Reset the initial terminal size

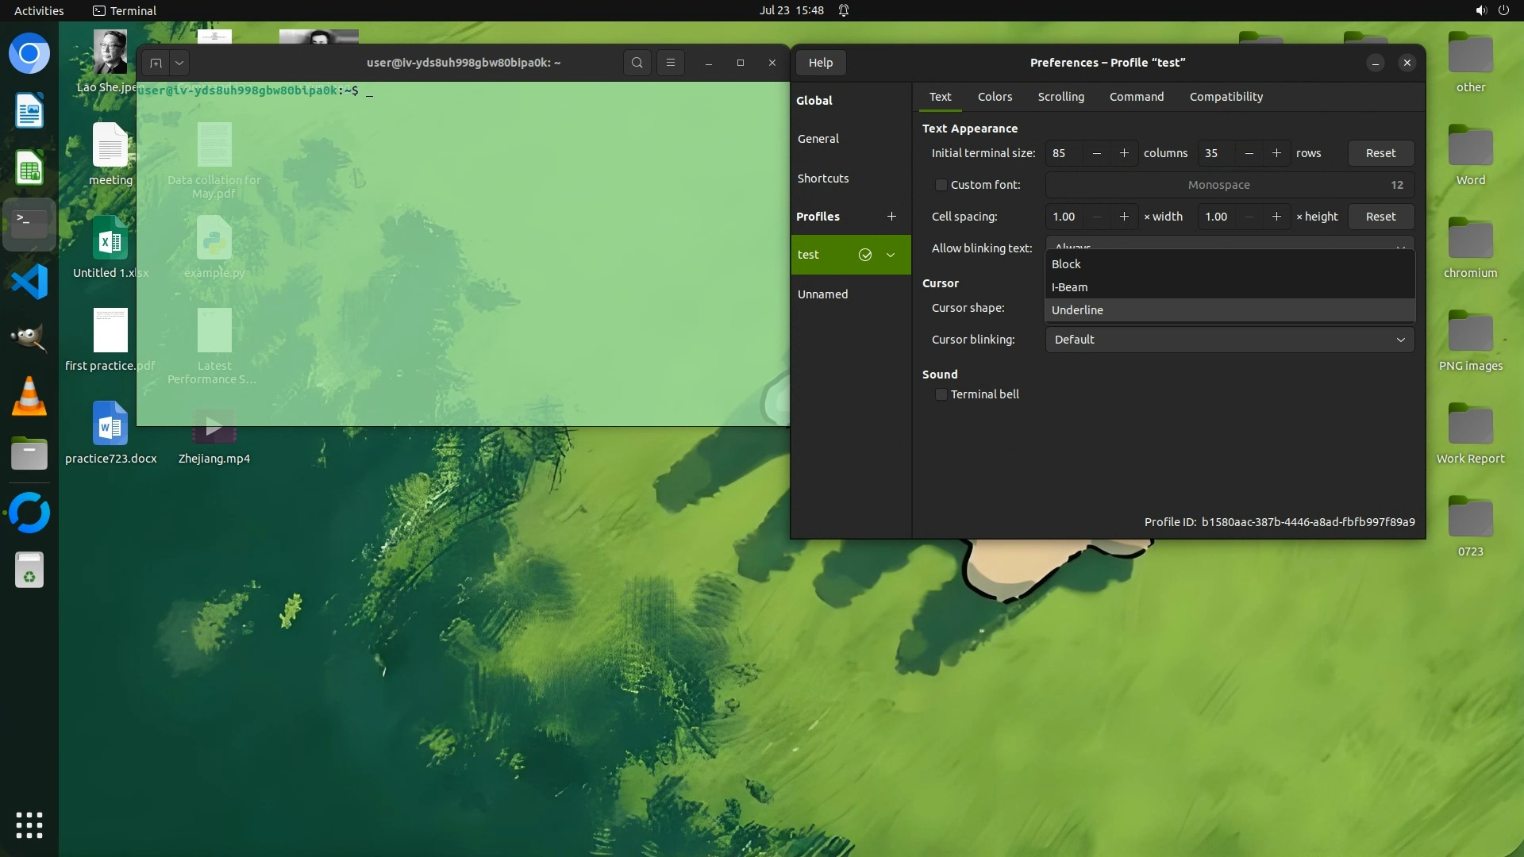pyautogui.click(x=1380, y=153)
